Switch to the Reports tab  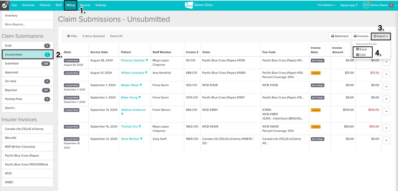[x=85, y=5]
